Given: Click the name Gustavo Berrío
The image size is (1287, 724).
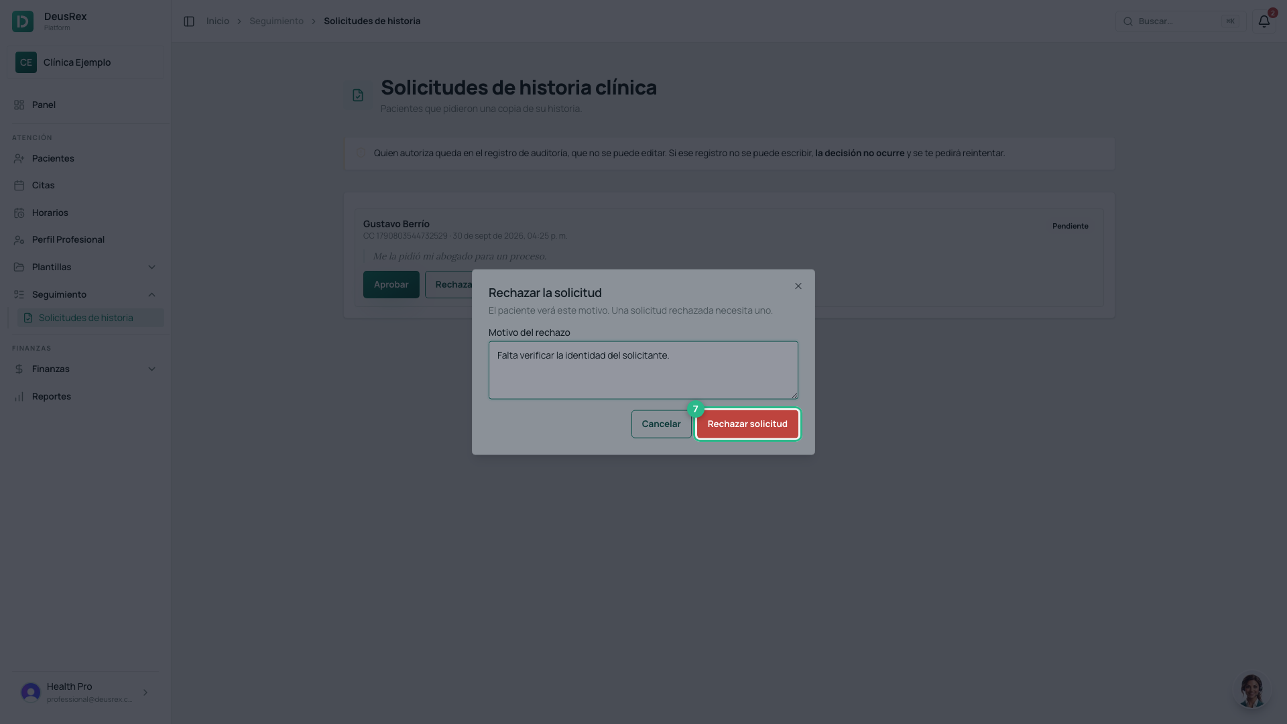Looking at the screenshot, I should click(396, 225).
